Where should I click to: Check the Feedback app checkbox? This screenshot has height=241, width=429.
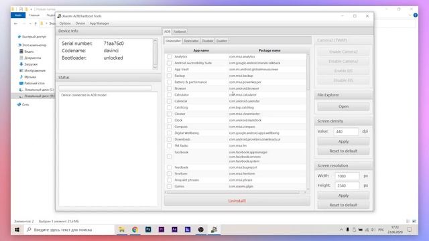170,167
